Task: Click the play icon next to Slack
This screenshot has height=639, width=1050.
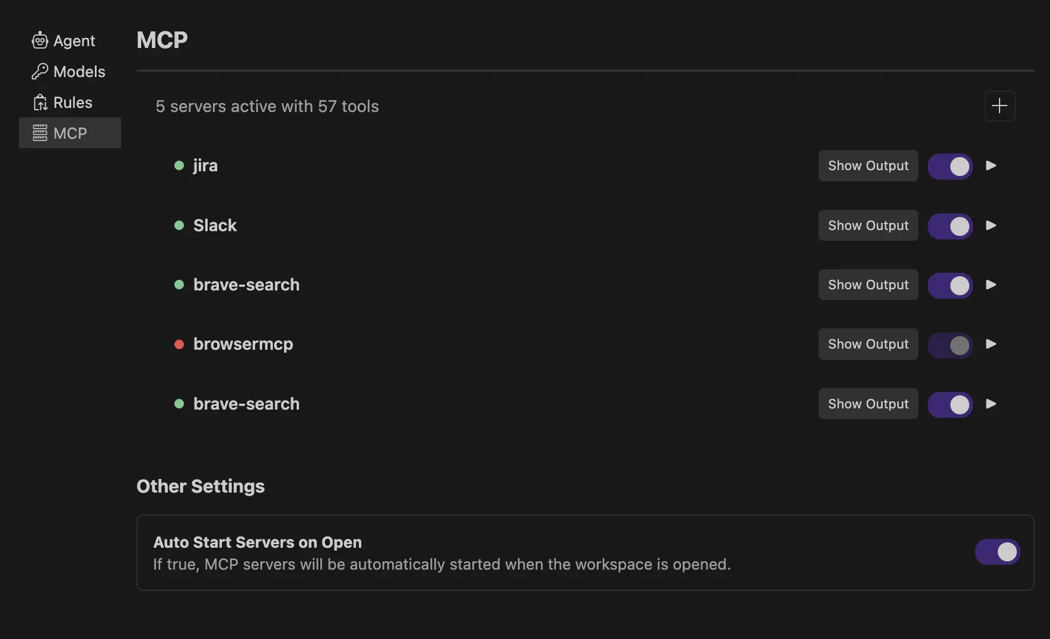Action: (x=991, y=226)
